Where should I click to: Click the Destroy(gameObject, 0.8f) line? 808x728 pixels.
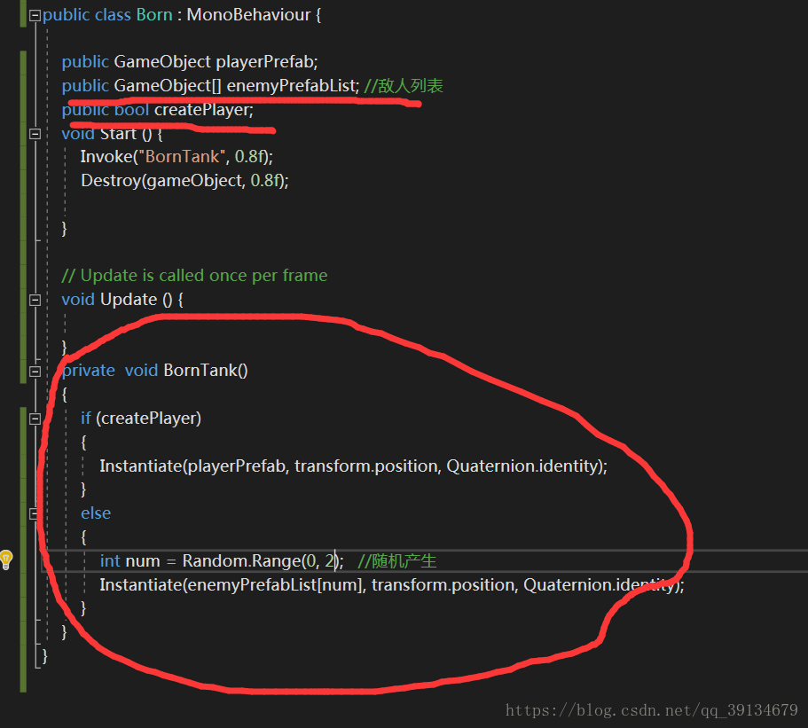184,180
